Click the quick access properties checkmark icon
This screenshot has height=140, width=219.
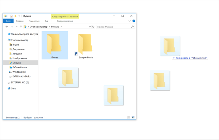11,16
